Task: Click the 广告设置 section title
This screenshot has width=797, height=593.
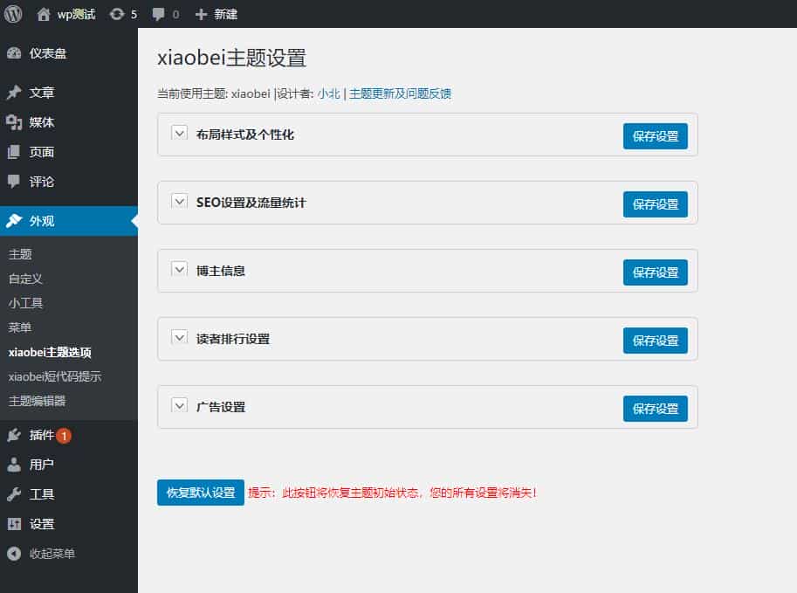Action: click(221, 407)
